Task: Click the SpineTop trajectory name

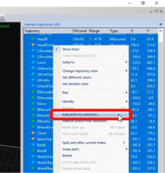Action: (44, 139)
